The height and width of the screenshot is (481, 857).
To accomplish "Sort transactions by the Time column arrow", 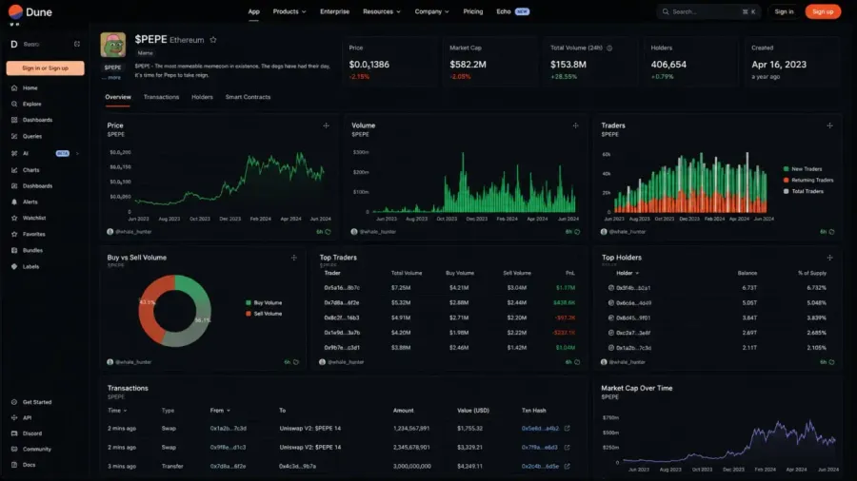I will (125, 411).
